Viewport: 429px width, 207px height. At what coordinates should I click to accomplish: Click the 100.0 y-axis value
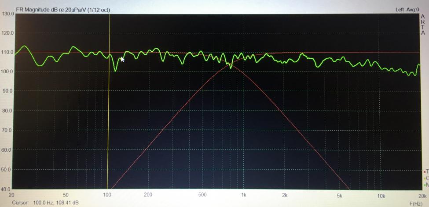pos(7,71)
